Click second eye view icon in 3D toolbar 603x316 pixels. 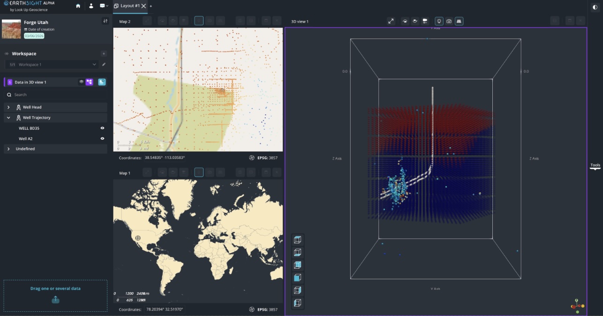click(x=415, y=21)
